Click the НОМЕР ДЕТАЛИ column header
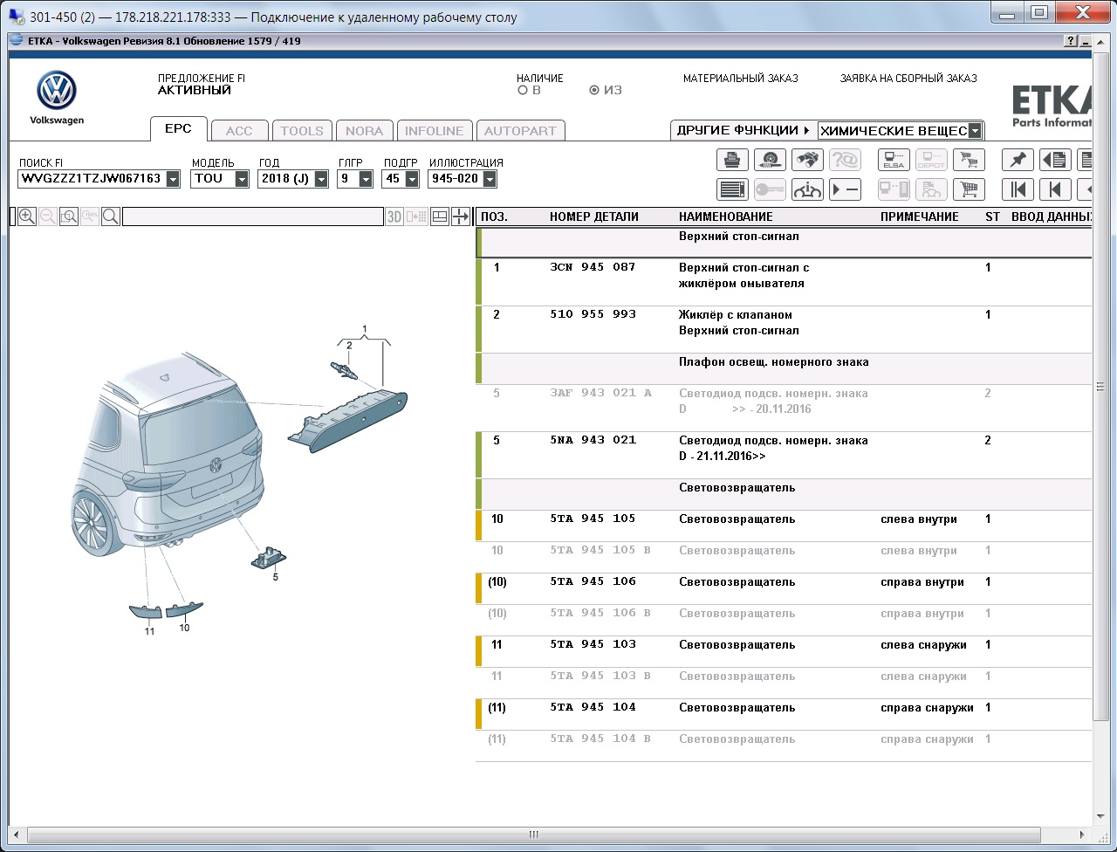Viewport: 1117px width, 852px height. point(594,216)
